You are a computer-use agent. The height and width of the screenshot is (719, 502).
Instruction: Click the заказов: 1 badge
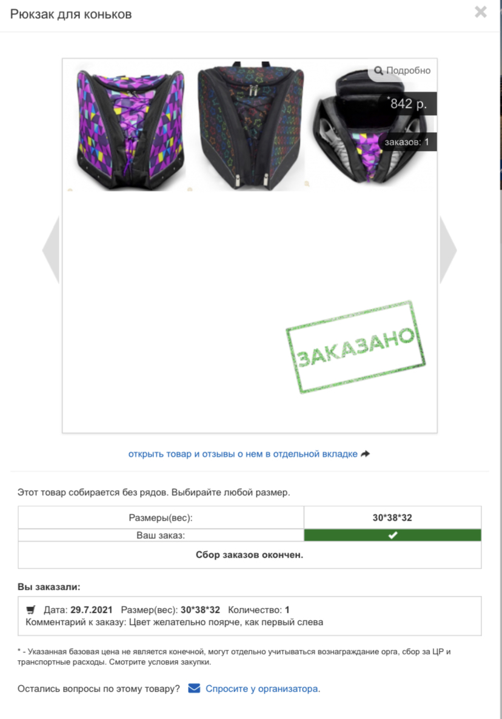pos(407,142)
